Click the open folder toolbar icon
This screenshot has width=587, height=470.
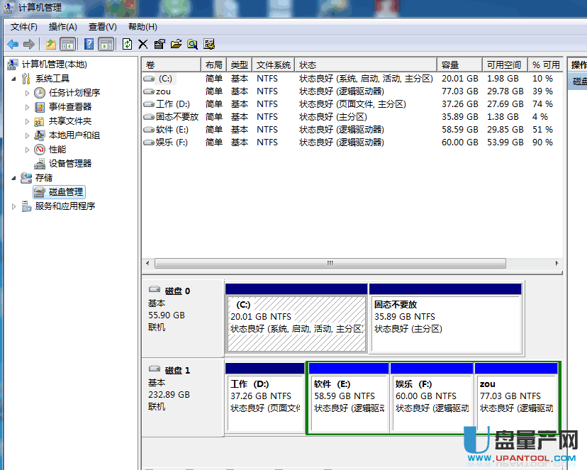[176, 44]
